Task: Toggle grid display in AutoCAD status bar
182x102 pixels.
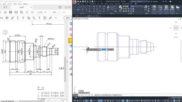Action: pos(77,101)
